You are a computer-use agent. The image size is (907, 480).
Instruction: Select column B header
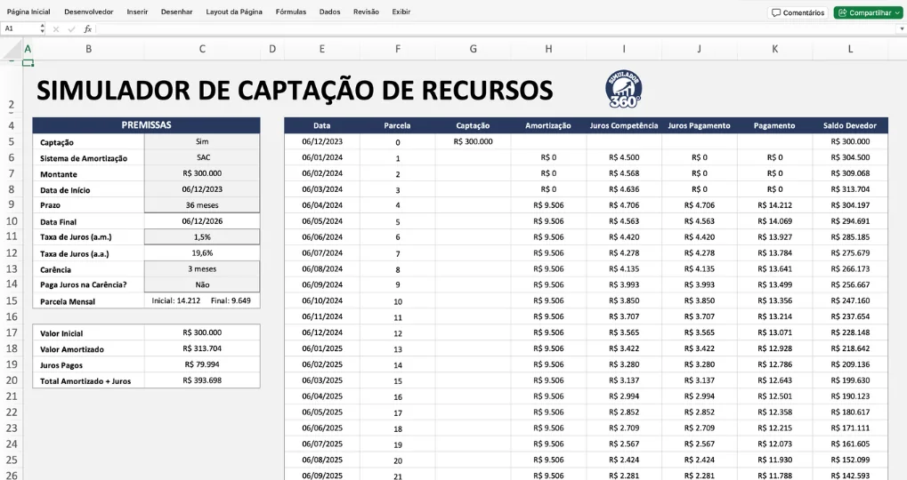(88, 49)
